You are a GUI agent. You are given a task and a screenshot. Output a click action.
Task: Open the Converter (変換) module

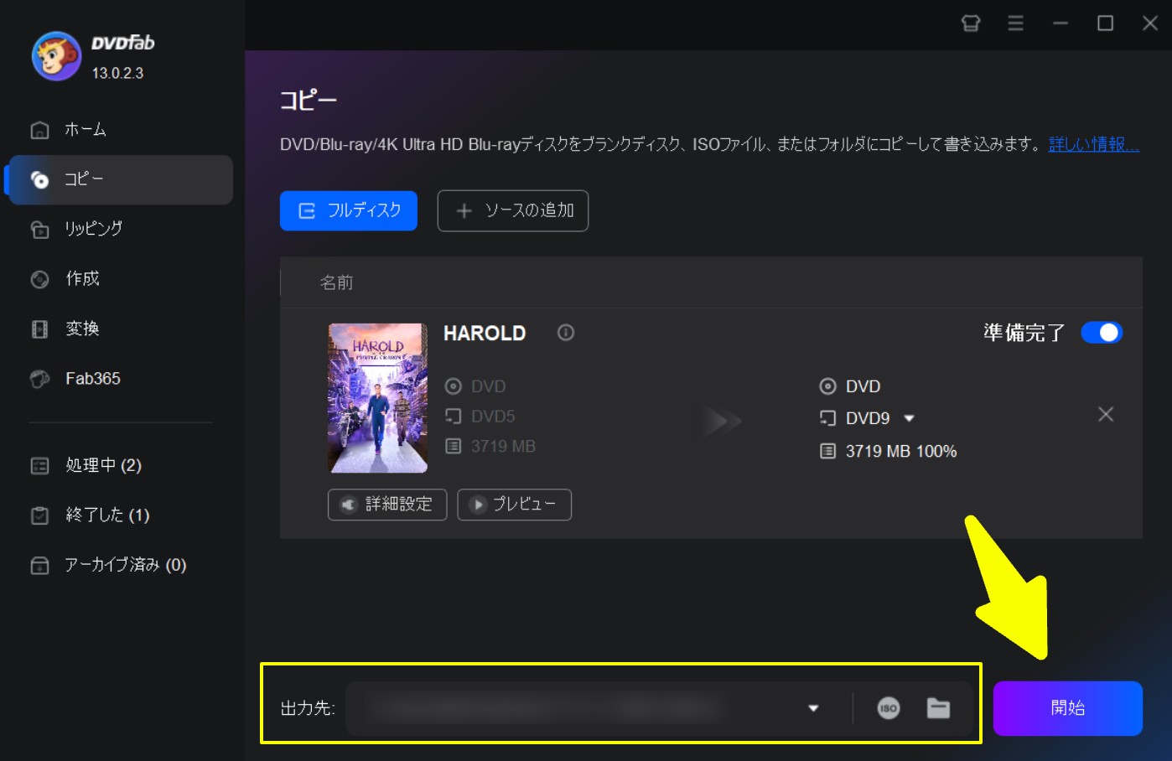[65, 329]
